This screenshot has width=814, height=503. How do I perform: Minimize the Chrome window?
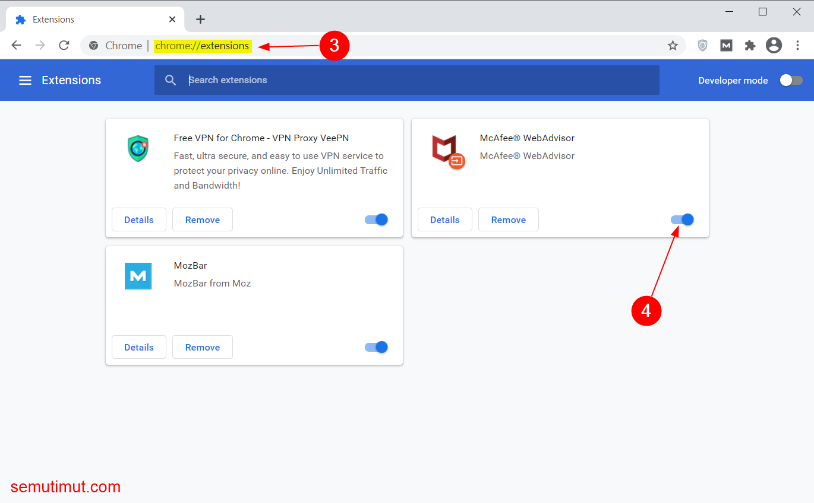click(728, 11)
